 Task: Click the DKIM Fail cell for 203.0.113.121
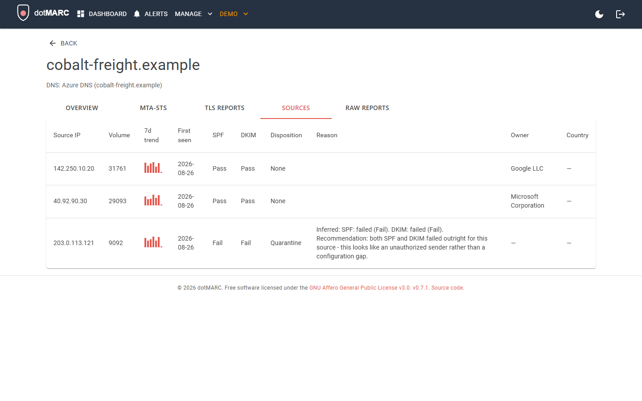[246, 243]
